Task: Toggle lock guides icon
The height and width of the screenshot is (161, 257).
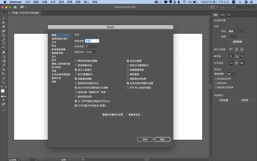Action: click(237, 56)
